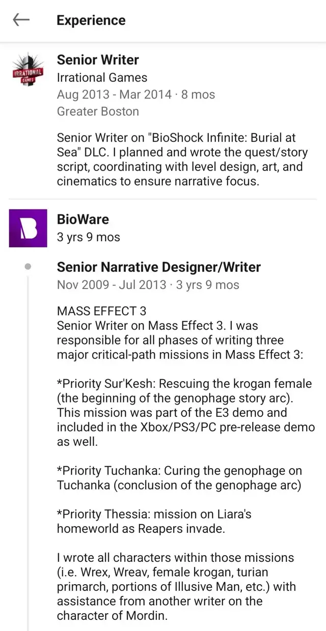
Task: Open the Irrational Games company logo
Action: (x=28, y=72)
